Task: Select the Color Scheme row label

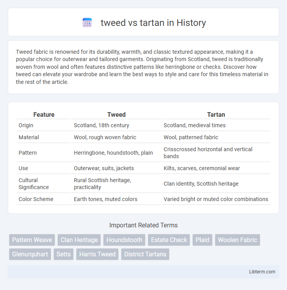Action: click(36, 199)
